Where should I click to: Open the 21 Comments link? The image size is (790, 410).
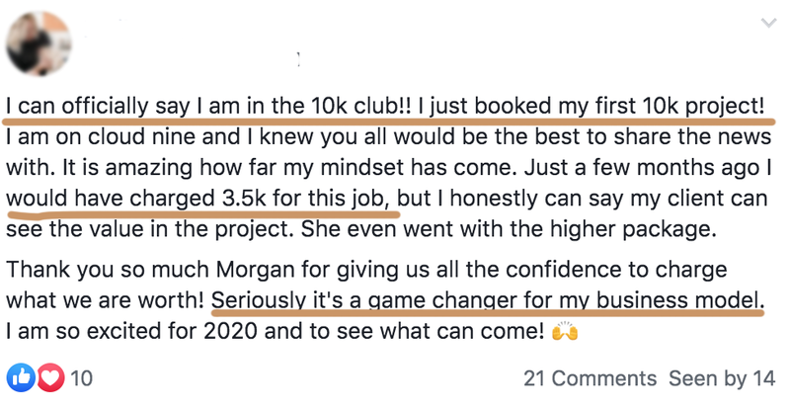(590, 378)
